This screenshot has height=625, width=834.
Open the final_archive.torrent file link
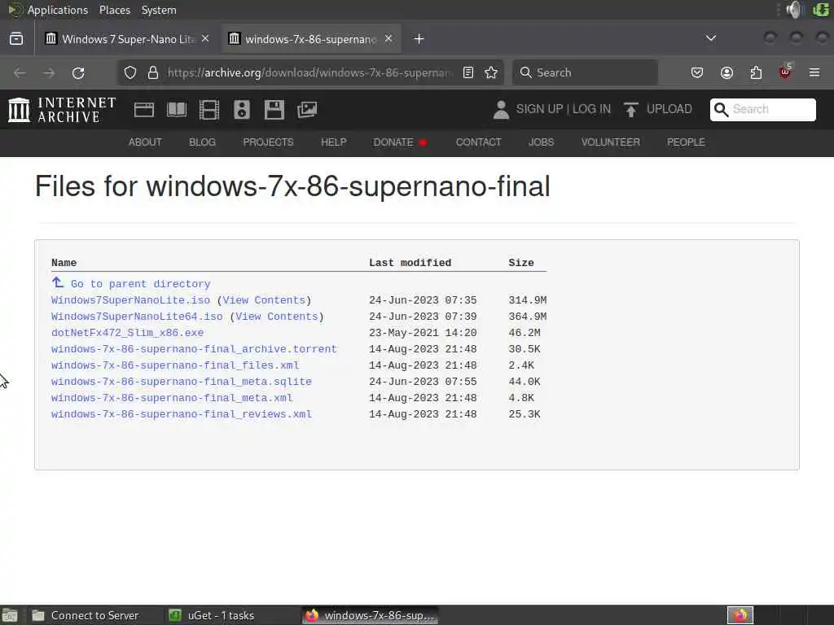(194, 349)
